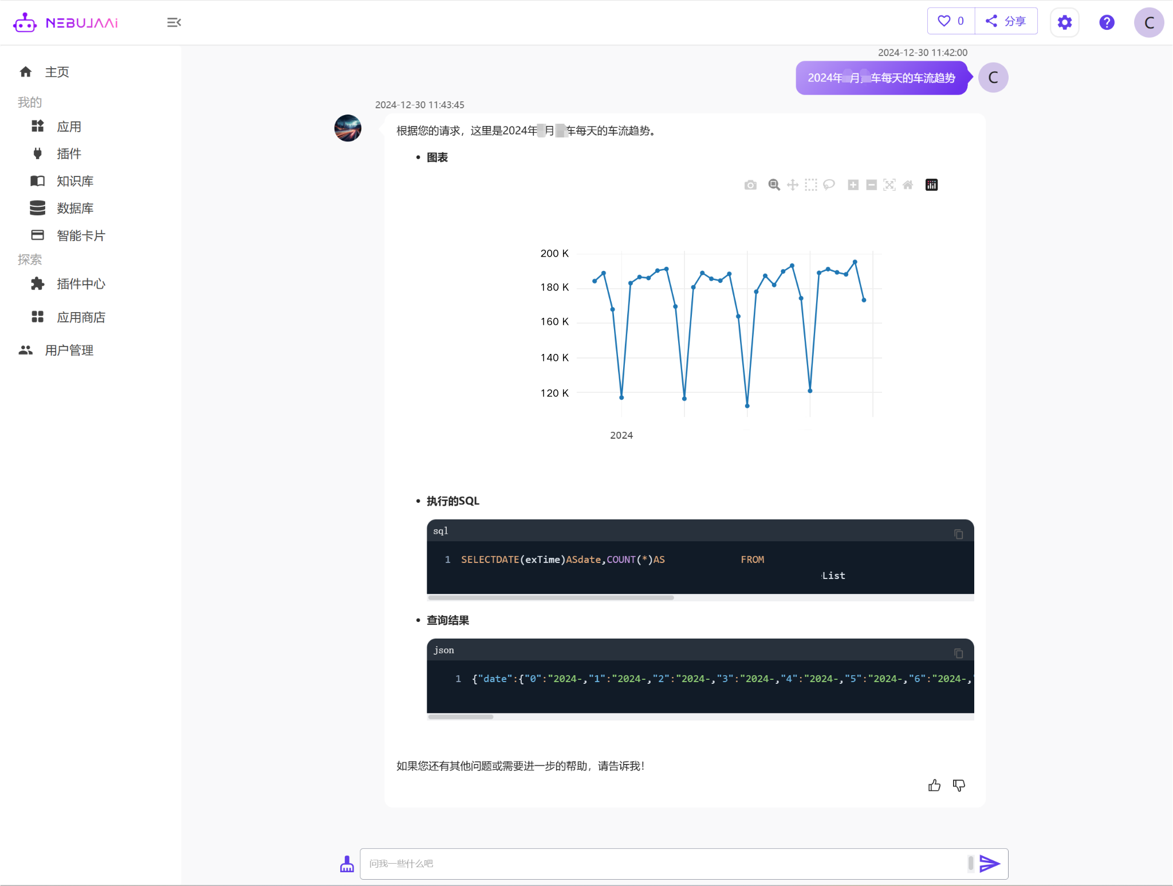Open 数据库 in the sidebar
The image size is (1173, 886).
(x=74, y=208)
